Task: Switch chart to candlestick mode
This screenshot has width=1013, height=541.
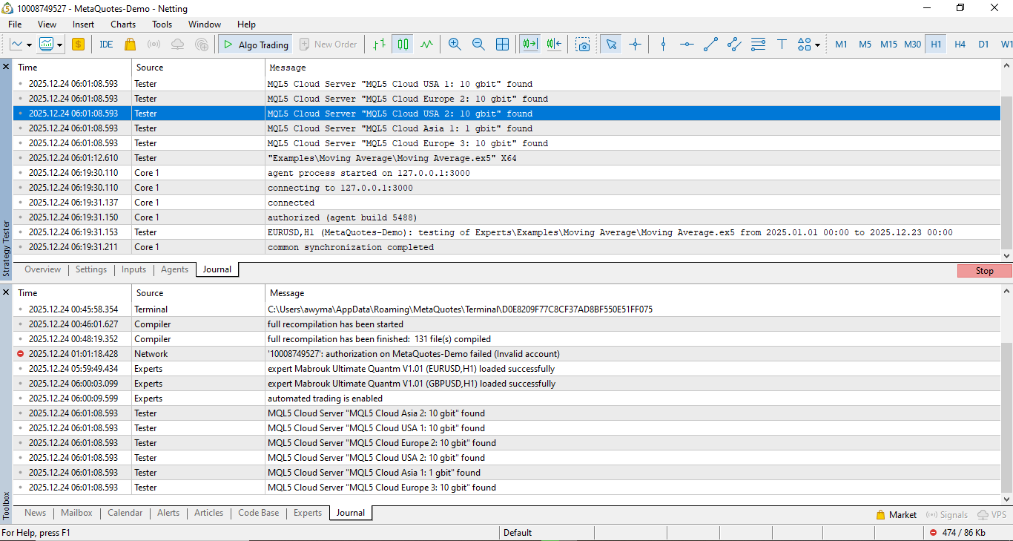Action: [x=403, y=45]
